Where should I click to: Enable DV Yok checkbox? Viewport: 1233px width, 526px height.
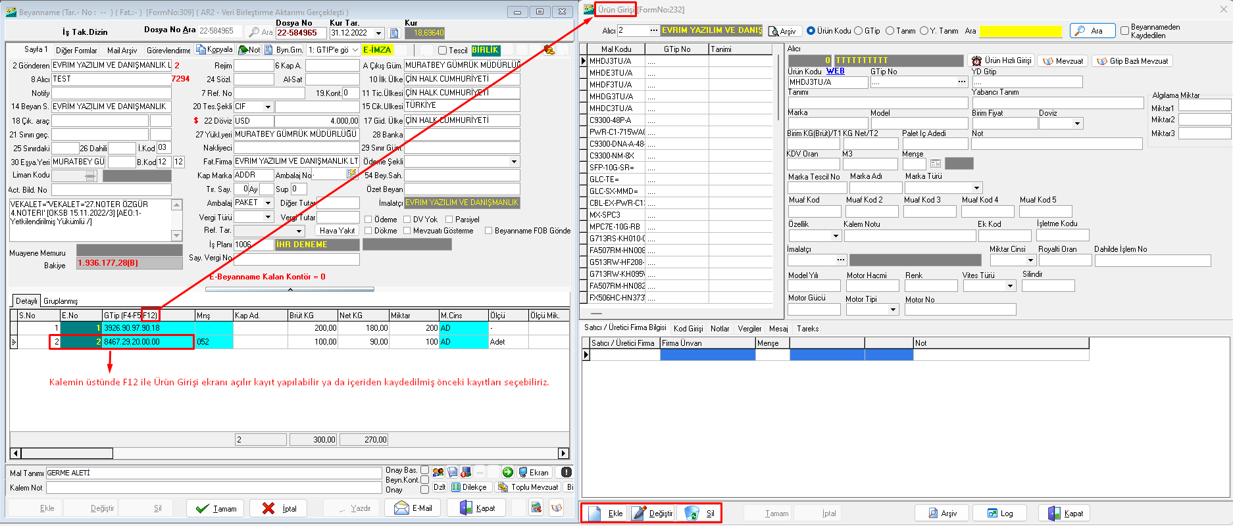(407, 220)
